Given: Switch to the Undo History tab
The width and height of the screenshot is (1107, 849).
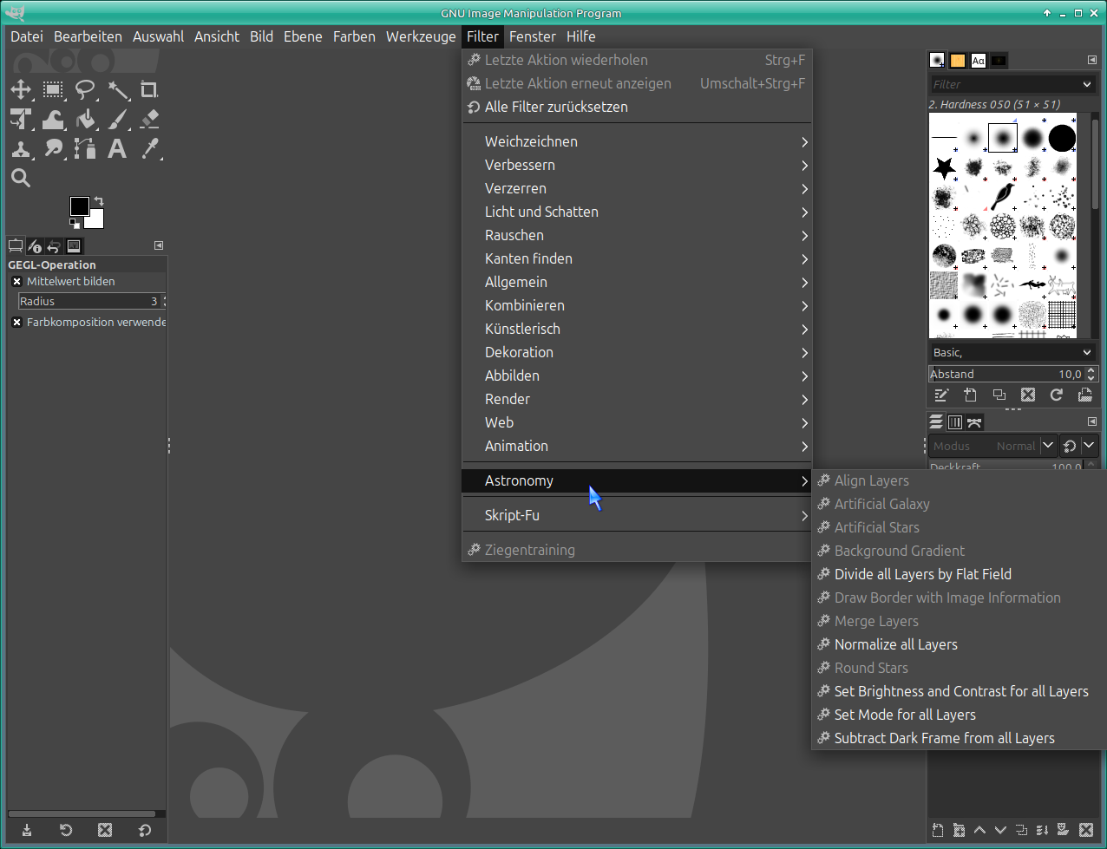Looking at the screenshot, I should 54,246.
